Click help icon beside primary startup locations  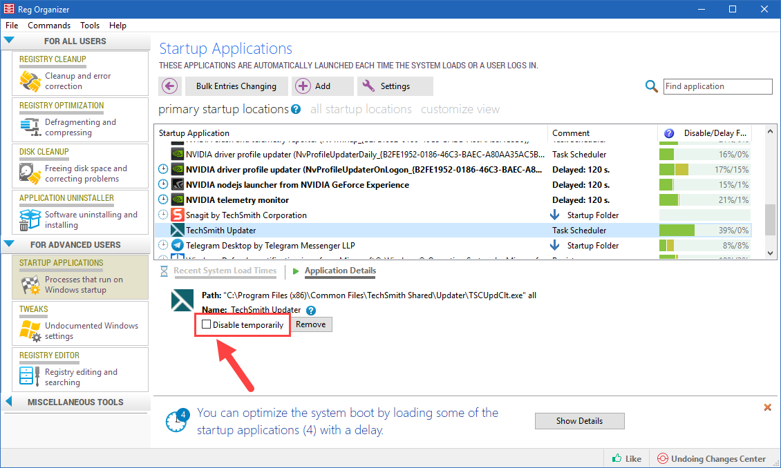pos(296,110)
